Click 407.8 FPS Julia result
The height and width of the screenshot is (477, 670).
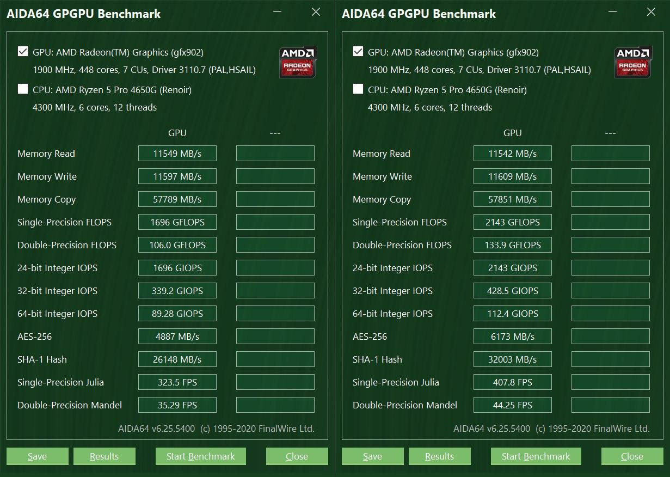pos(513,382)
